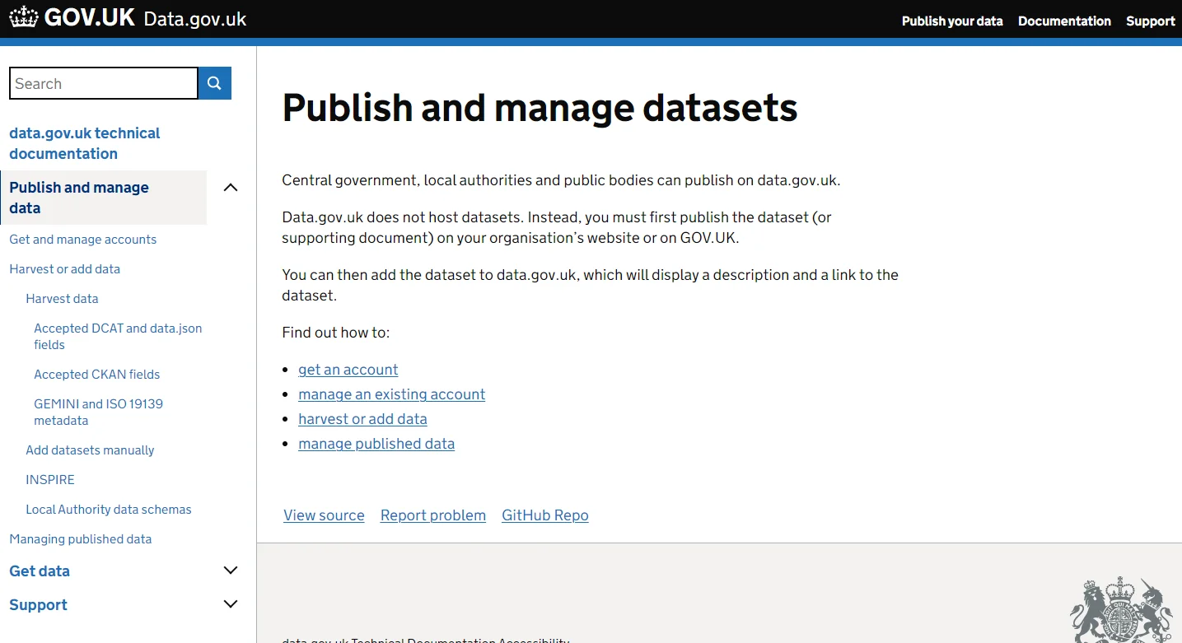Image resolution: width=1182 pixels, height=643 pixels.
Task: Open the GitHub Repo link
Action: (544, 515)
